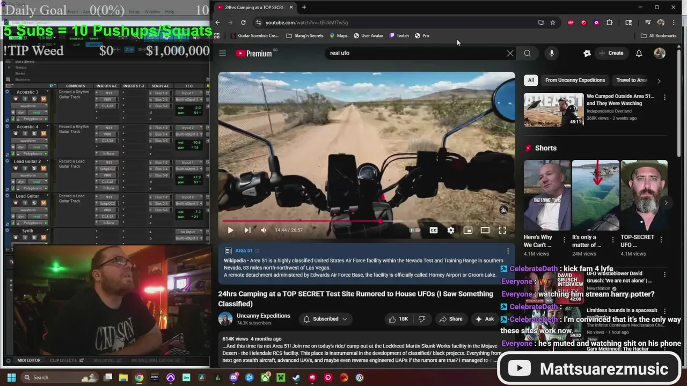Solo the Synth track

click(x=34, y=237)
